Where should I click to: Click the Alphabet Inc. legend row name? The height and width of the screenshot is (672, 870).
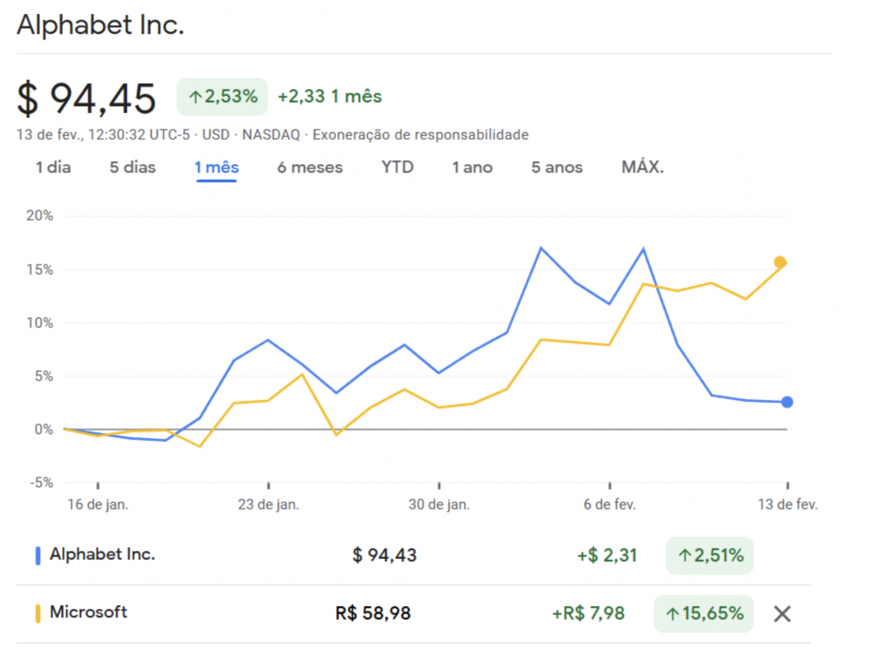(x=102, y=554)
